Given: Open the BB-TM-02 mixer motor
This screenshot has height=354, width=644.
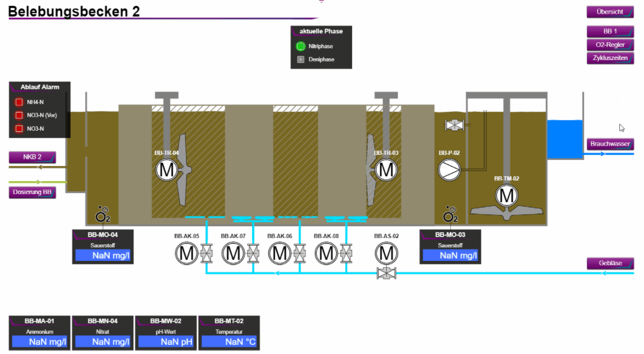Looking at the screenshot, I should (506, 196).
